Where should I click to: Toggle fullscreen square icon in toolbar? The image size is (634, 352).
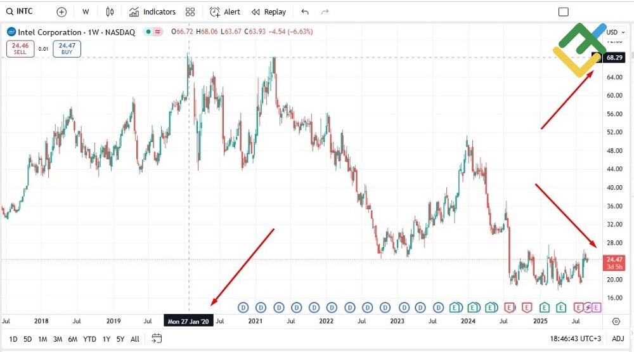point(563,11)
